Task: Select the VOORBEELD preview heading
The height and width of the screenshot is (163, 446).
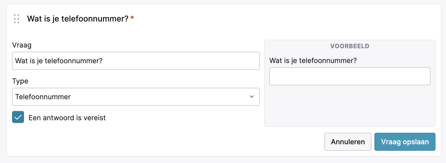Action: click(350, 46)
